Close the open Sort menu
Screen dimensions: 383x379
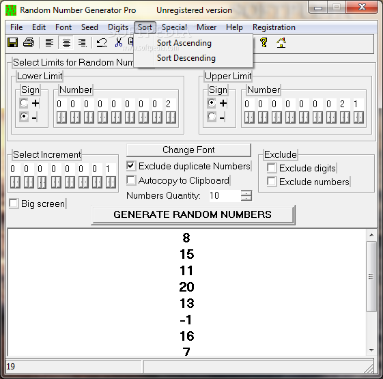tap(145, 27)
